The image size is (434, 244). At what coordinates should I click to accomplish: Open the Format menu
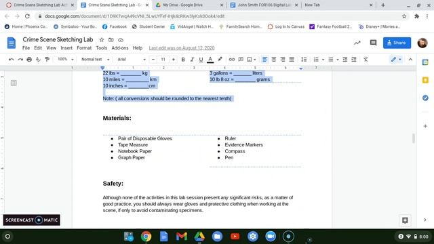tap(84, 48)
